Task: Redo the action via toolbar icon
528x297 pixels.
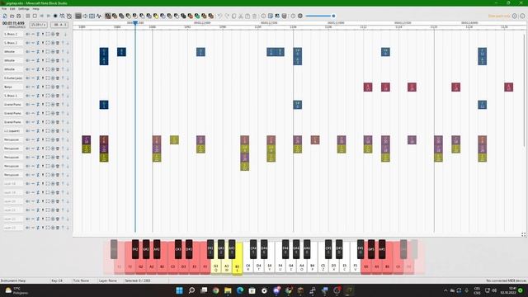Action: 227,16
